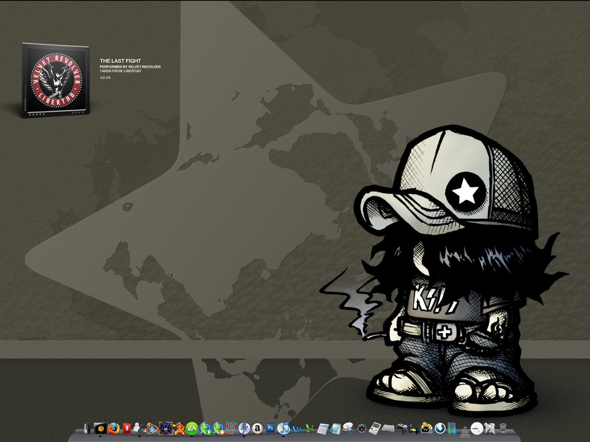This screenshot has height=442, width=590.
Task: Open the game controller icon in dock
Action: pyautogui.click(x=402, y=429)
